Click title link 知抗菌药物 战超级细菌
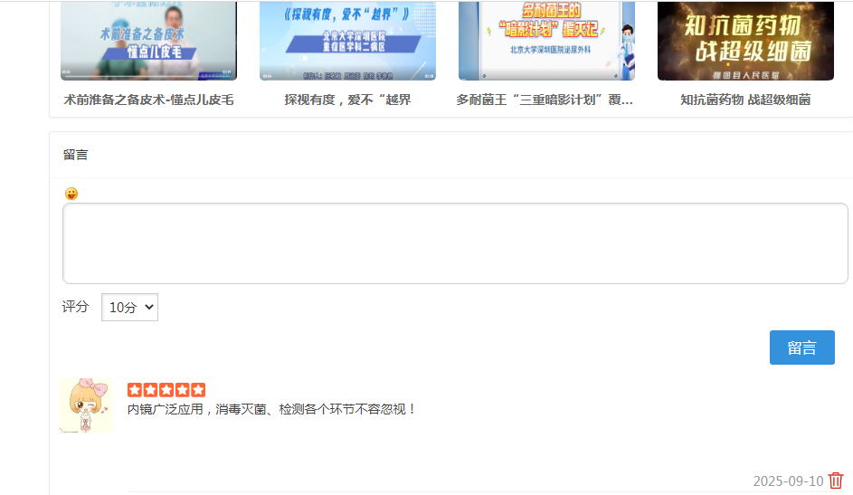 point(746,100)
